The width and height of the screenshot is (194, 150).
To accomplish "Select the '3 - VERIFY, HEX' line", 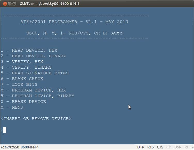I will [22, 62].
